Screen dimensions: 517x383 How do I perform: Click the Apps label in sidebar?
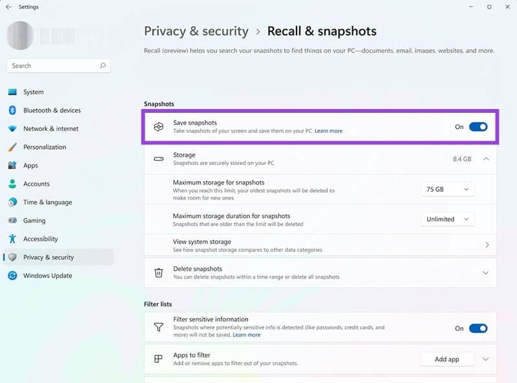pos(30,166)
